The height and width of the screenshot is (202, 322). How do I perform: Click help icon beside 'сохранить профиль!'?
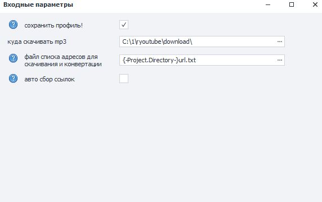[x=13, y=25]
